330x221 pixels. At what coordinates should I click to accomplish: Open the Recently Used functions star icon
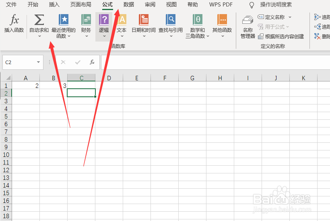coord(64,20)
